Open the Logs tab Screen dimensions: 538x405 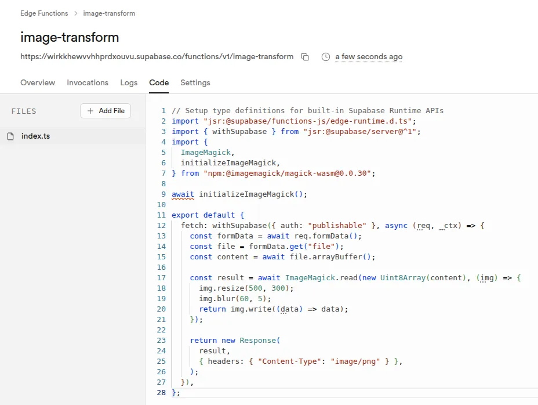(129, 83)
